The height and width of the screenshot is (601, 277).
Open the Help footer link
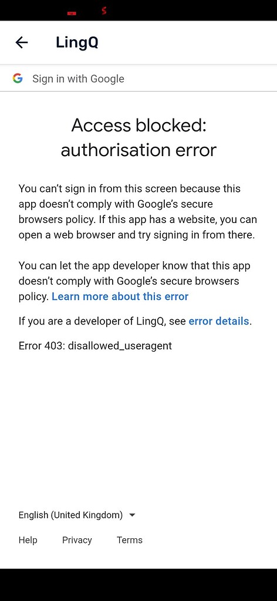point(28,540)
